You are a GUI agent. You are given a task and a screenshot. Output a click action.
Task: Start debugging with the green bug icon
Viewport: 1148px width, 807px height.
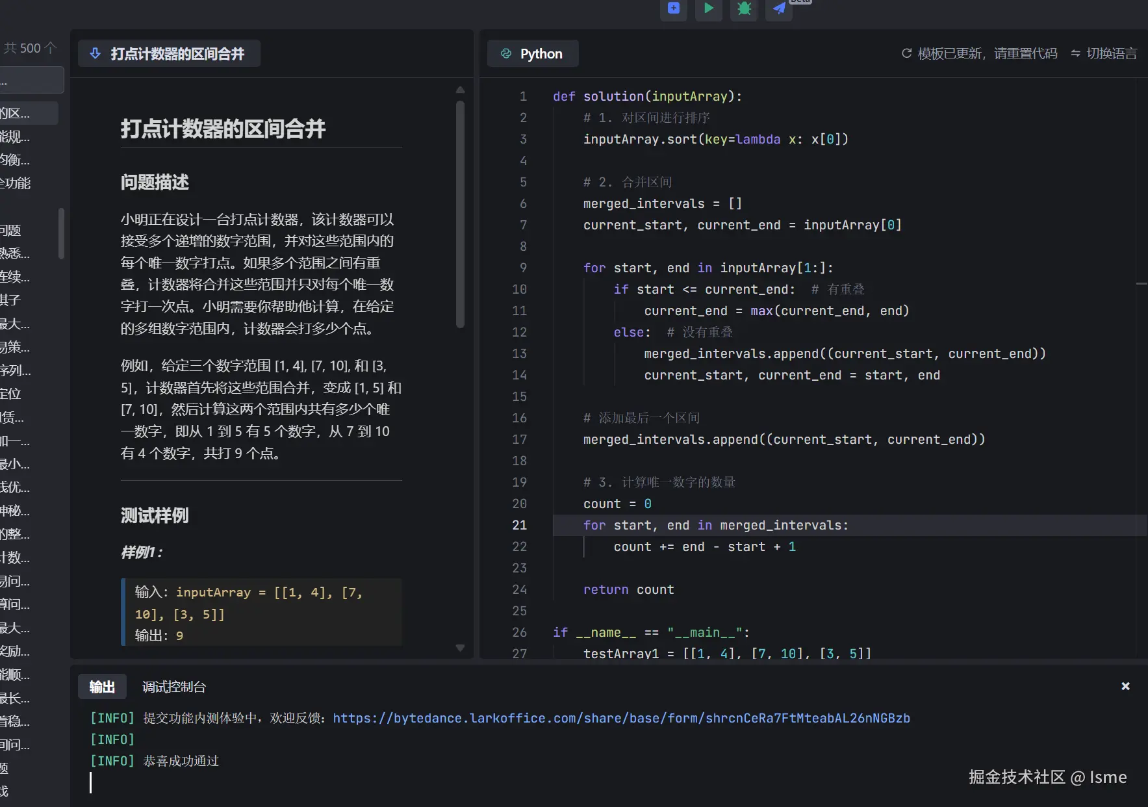tap(744, 8)
